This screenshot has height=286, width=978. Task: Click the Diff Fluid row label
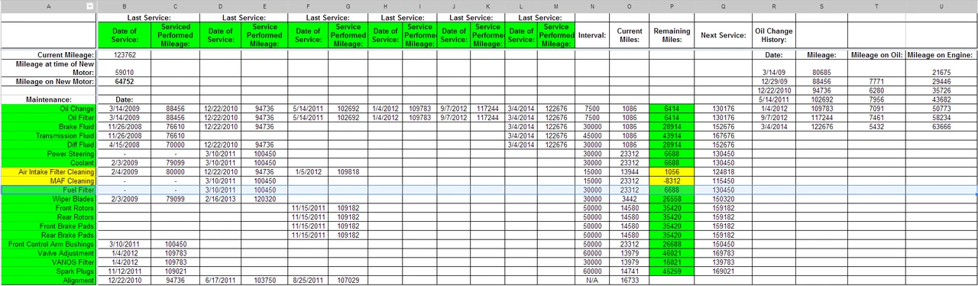(49, 145)
